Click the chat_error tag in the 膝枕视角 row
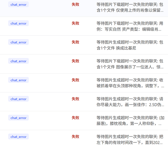Image resolution: width=168 pixels, height=148 pixels. [18, 118]
